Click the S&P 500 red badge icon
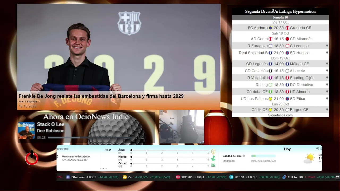This screenshot has width=340, height=191. (178, 177)
